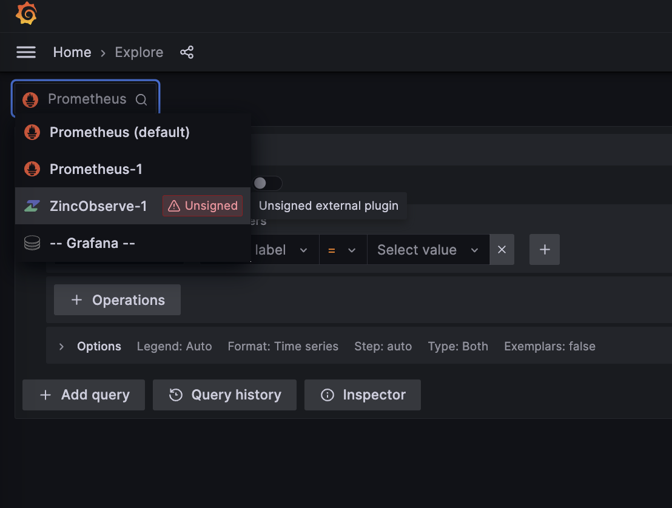This screenshot has height=508, width=672.
Task: Open the equals operator dropdown
Action: tap(343, 250)
